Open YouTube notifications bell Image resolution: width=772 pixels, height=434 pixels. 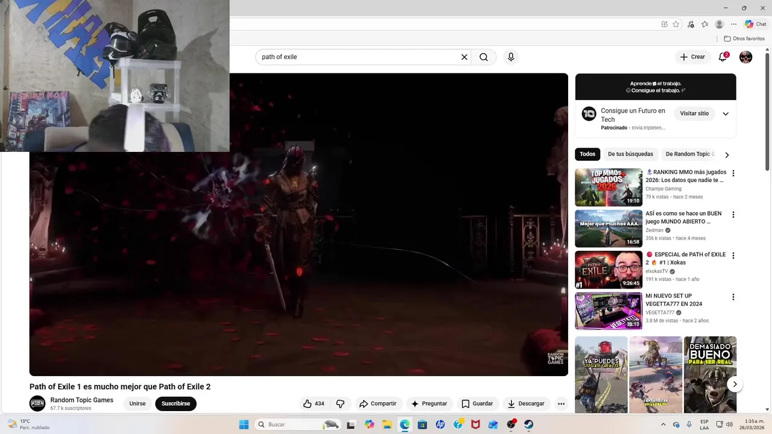coord(723,57)
